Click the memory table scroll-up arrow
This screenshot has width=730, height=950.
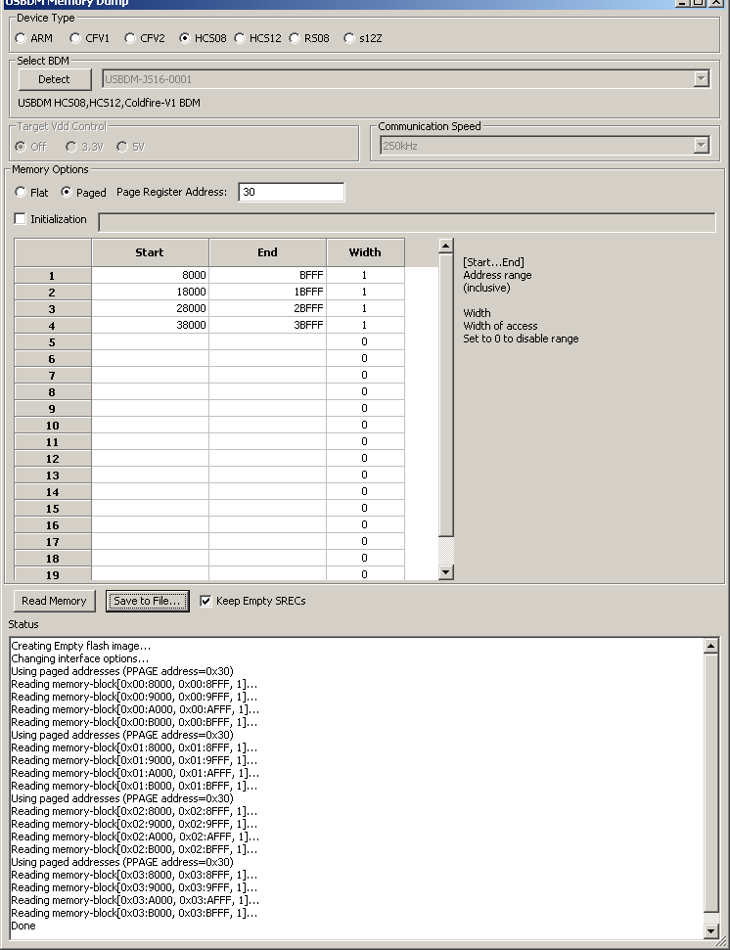[x=446, y=246]
